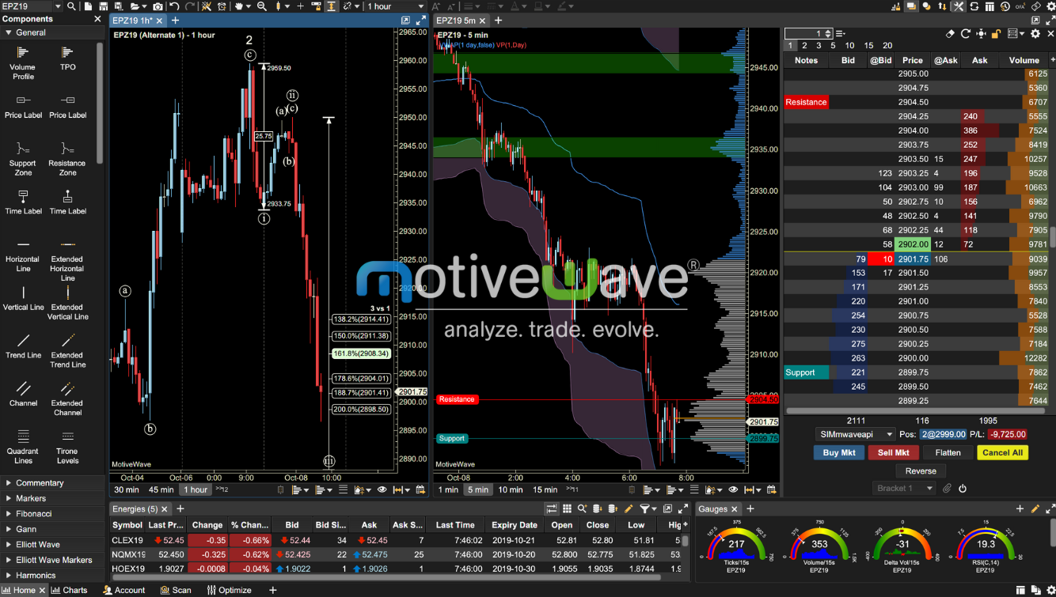Expand the Elliott Wave components section

[36, 544]
